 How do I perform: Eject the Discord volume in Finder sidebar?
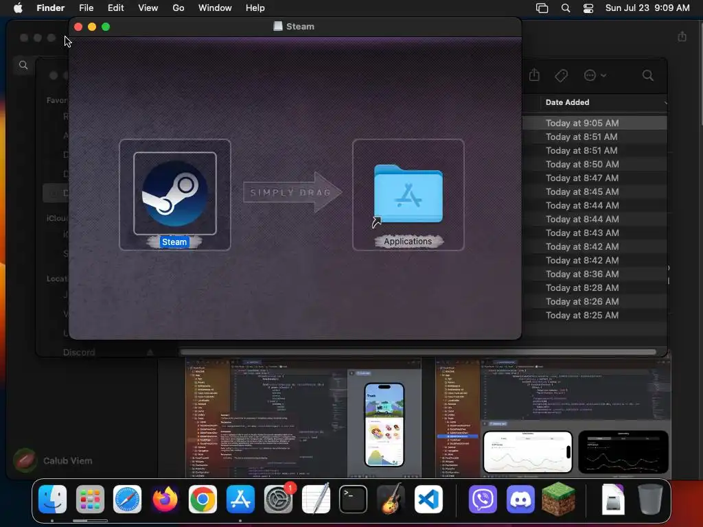pyautogui.click(x=150, y=353)
